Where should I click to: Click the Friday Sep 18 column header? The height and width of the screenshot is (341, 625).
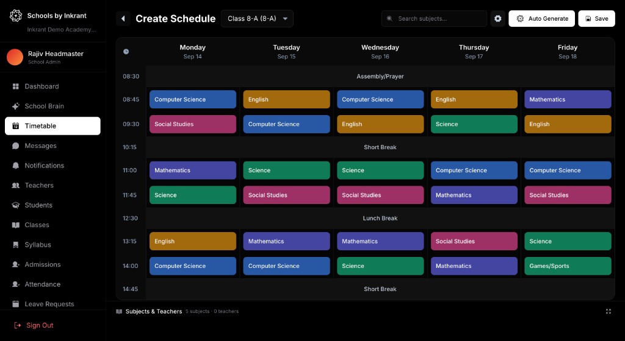click(x=568, y=52)
